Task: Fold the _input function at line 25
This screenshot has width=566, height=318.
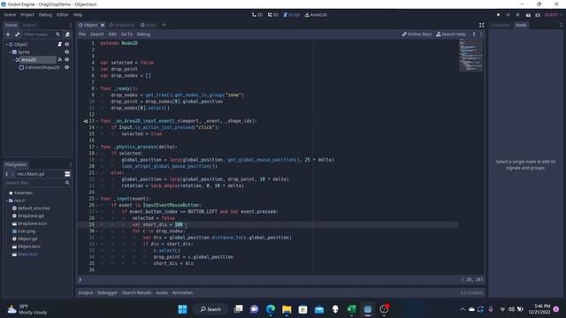Action: (x=97, y=199)
